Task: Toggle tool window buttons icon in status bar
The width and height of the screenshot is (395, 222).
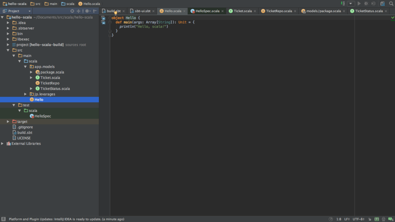Action: point(3,219)
